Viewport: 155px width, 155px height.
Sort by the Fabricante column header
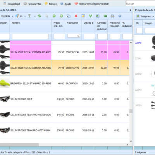[x=72, y=23]
